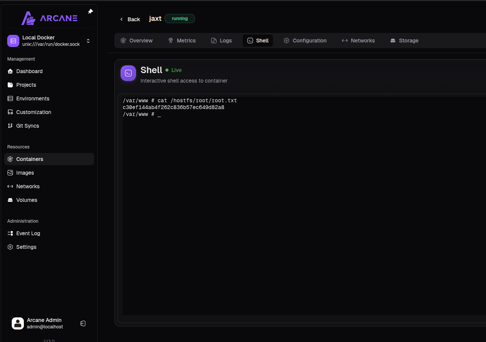The width and height of the screenshot is (486, 342).
Task: Open Dashboard from the sidebar
Action: point(49,71)
